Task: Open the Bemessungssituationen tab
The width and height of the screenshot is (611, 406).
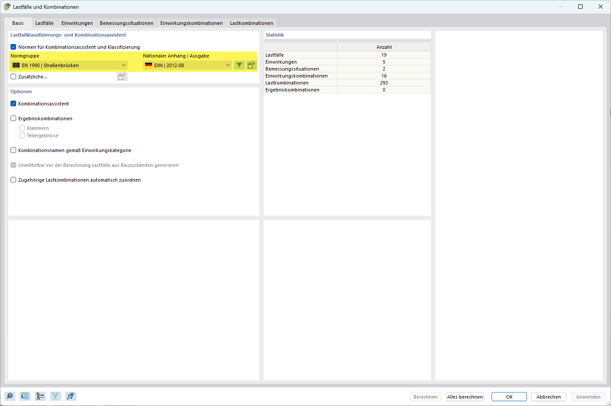Action: [126, 23]
